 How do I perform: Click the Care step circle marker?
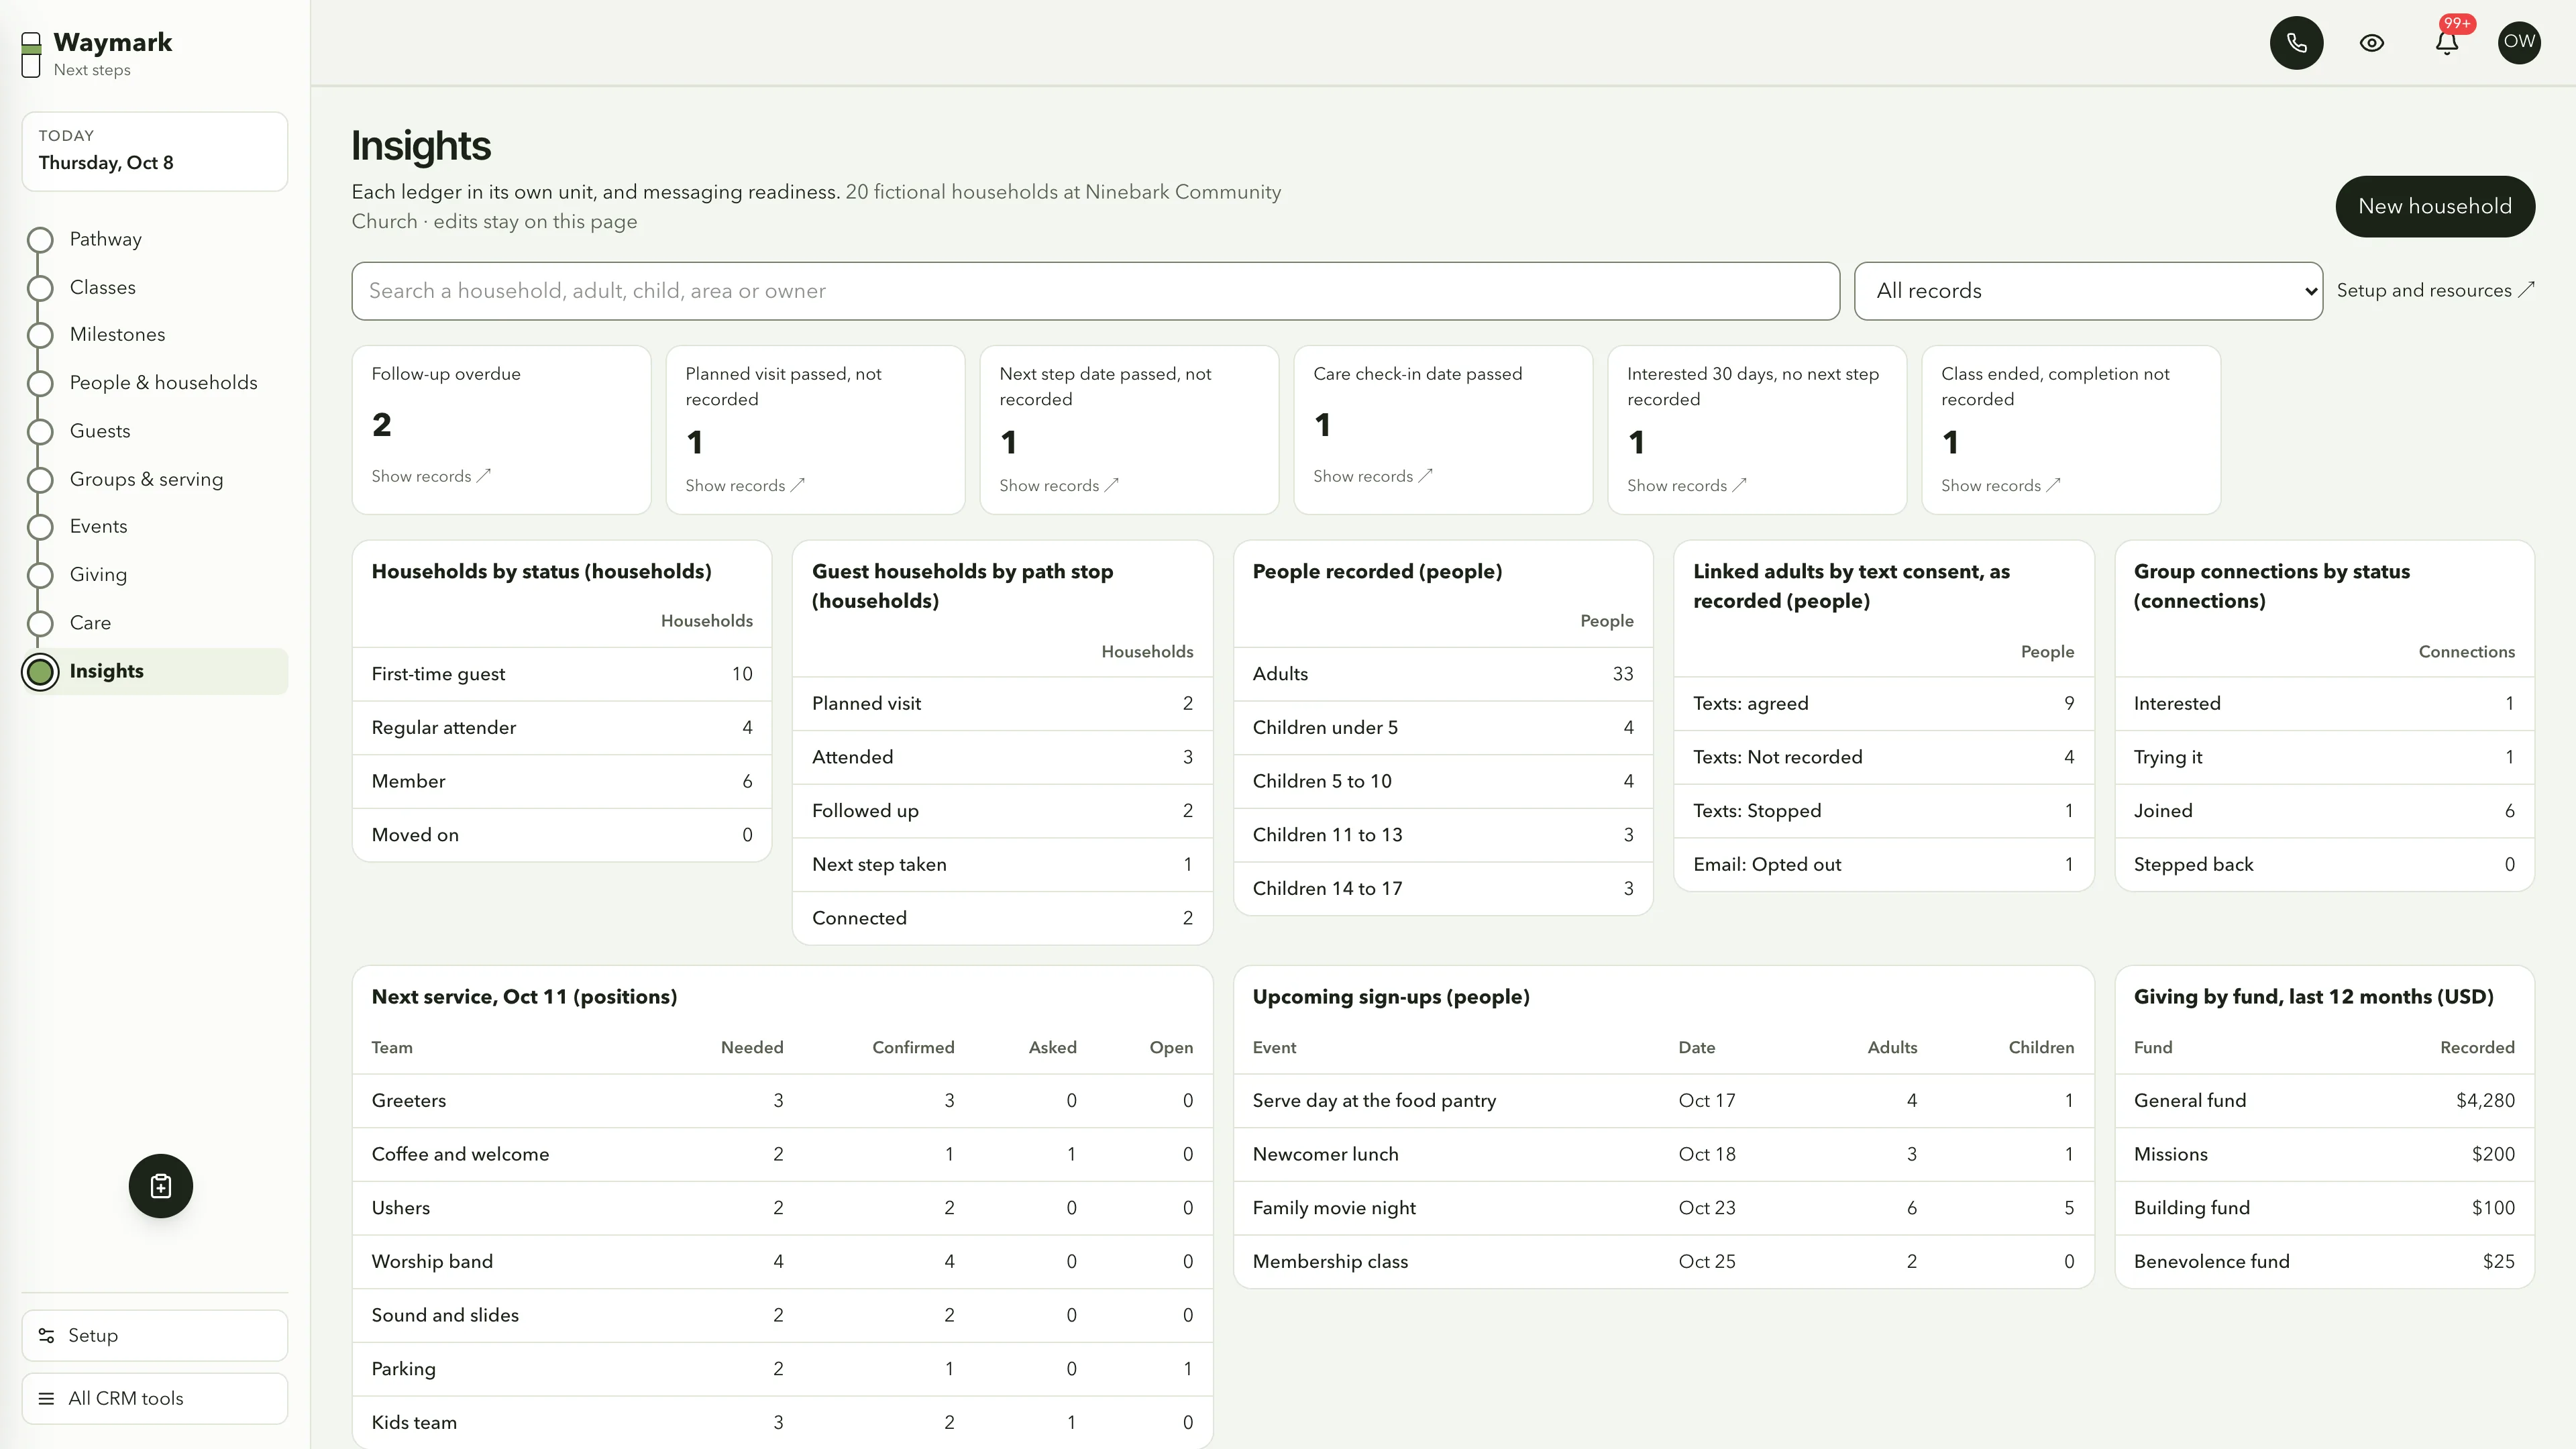tap(40, 623)
